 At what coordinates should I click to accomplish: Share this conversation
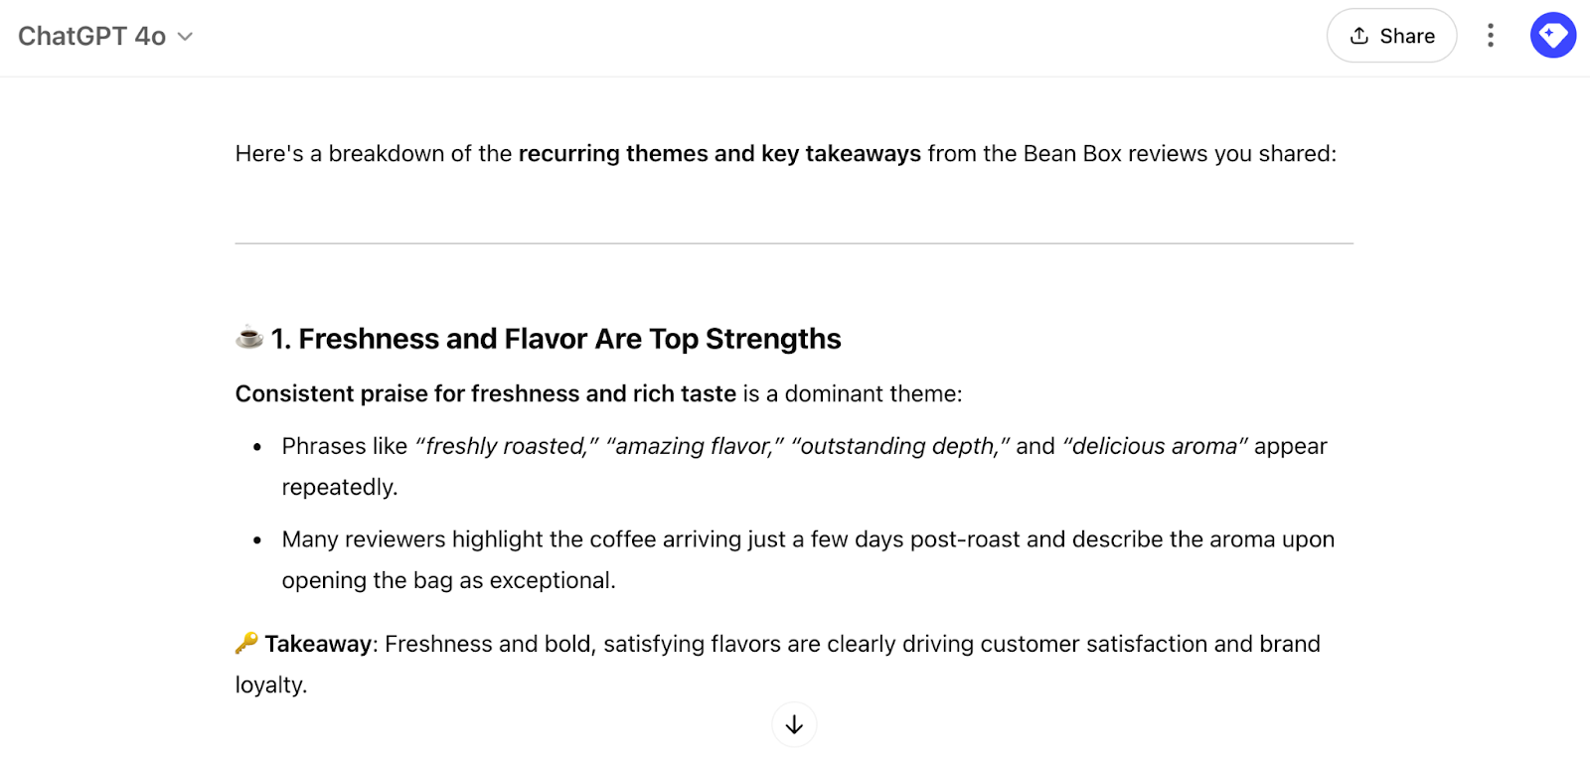click(x=1390, y=35)
